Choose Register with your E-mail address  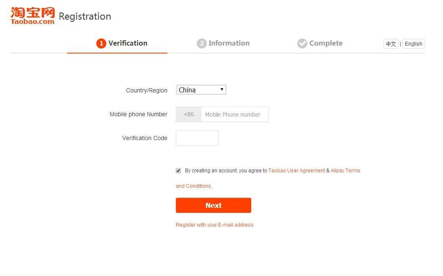(x=214, y=225)
